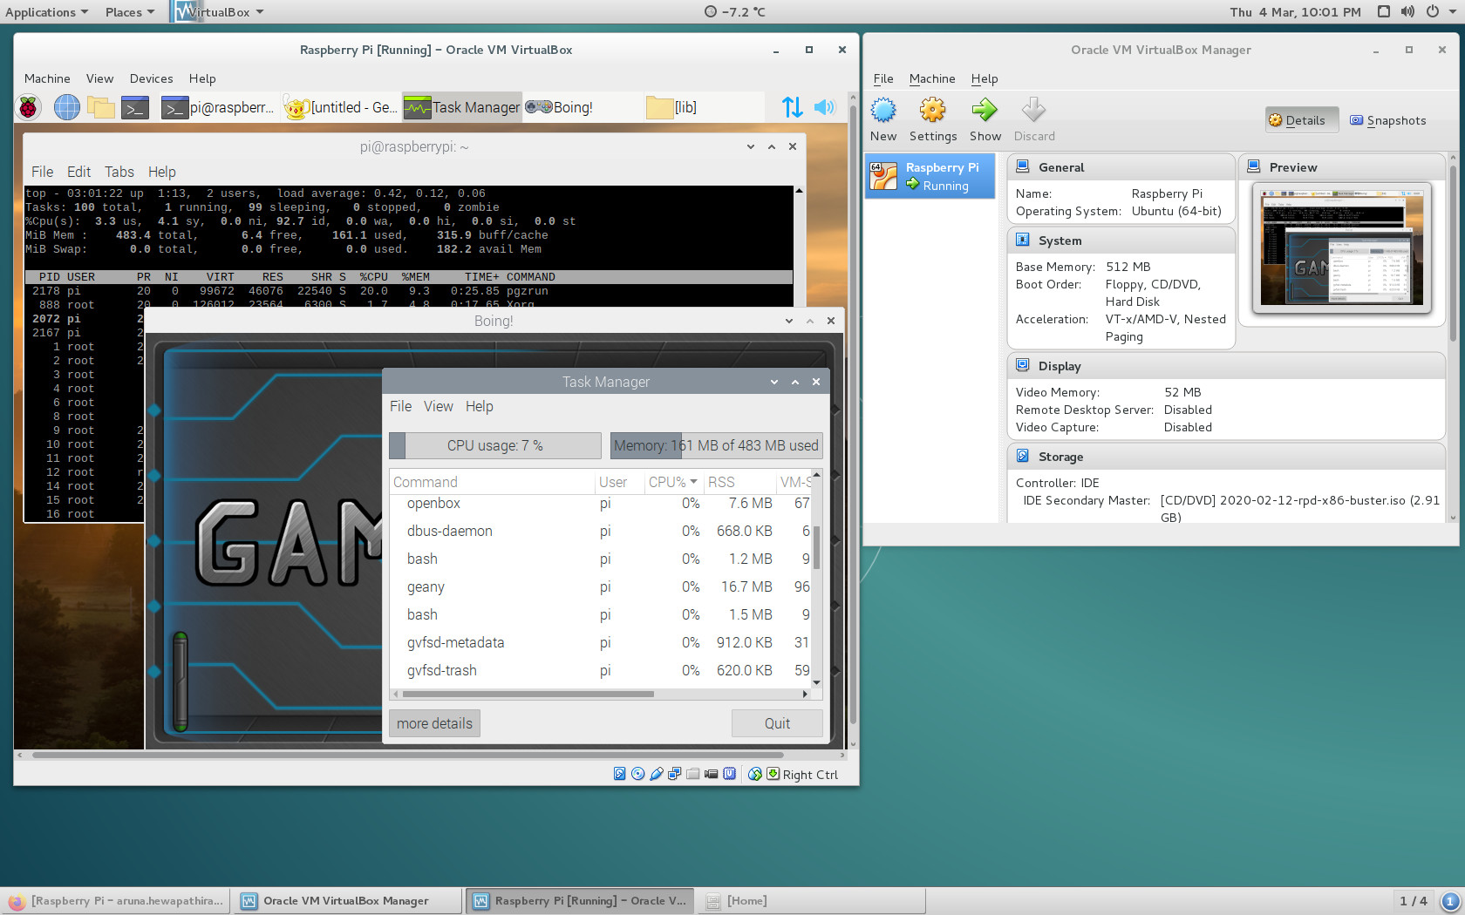Click the -7.2 °C weather indicator
This screenshot has height=915, width=1465.
(735, 11)
